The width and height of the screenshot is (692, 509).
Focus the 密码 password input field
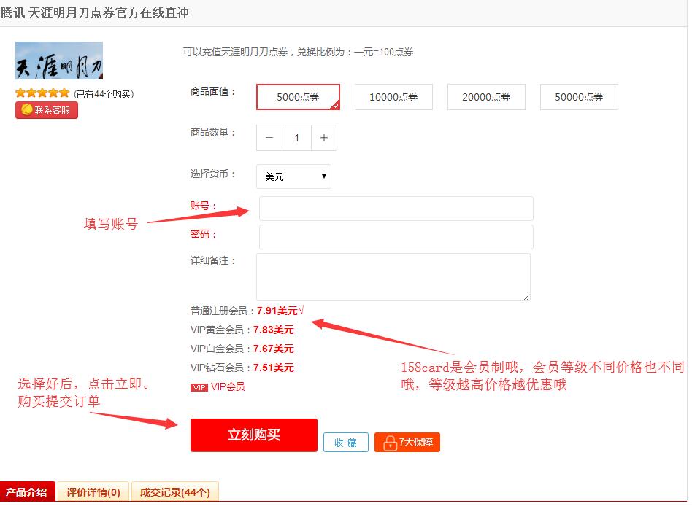pyautogui.click(x=396, y=237)
